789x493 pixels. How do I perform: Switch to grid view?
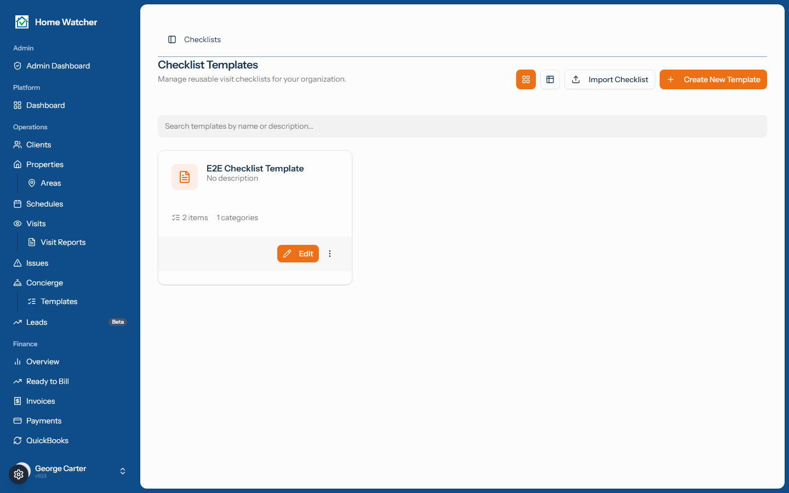point(526,79)
